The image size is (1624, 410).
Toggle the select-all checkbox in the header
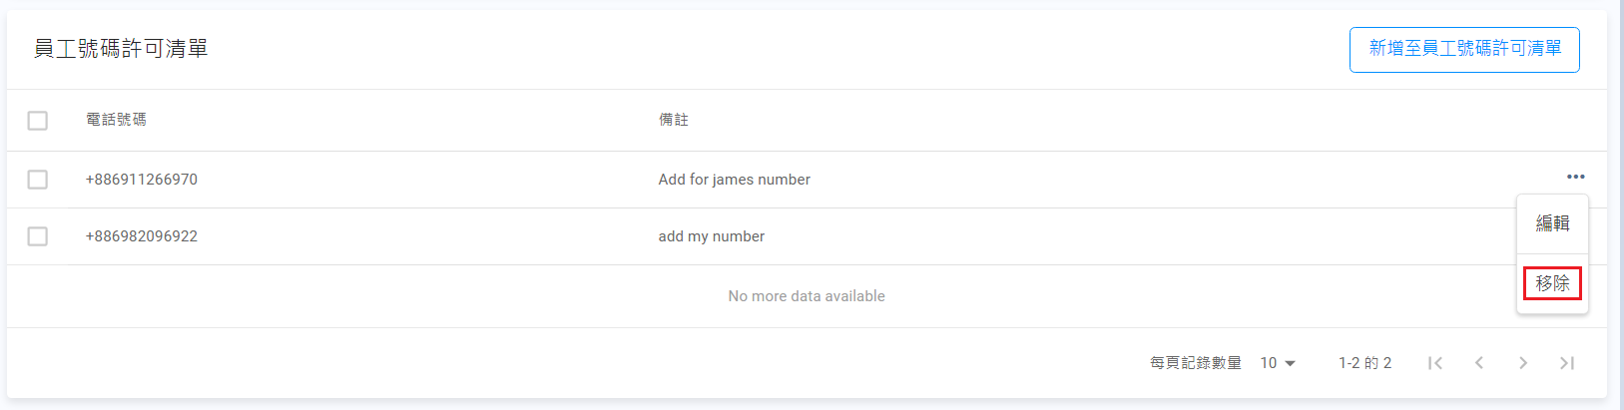coord(38,121)
